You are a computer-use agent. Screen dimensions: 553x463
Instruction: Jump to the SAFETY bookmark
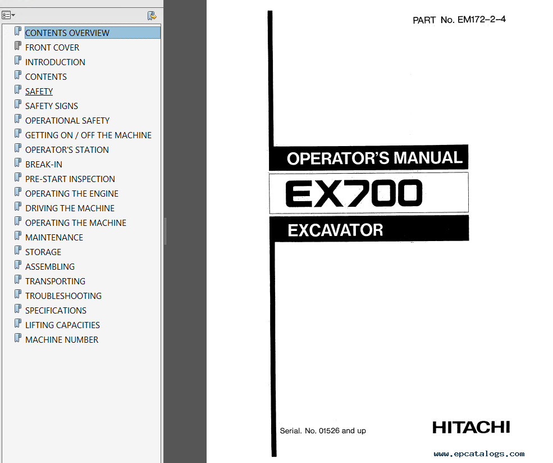point(39,92)
